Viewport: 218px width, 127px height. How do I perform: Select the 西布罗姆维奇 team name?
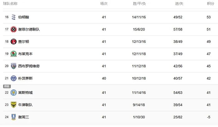pyautogui.click(x=29, y=66)
